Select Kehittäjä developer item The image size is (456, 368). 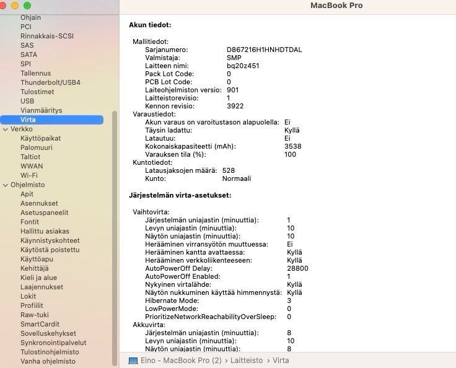[x=34, y=269]
